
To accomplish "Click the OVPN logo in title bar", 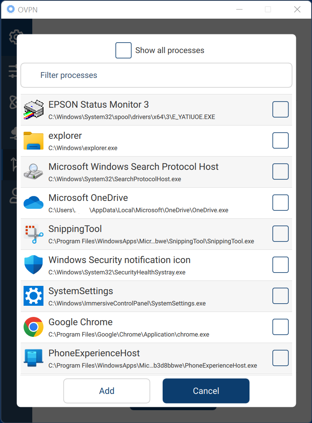I will click(11, 9).
